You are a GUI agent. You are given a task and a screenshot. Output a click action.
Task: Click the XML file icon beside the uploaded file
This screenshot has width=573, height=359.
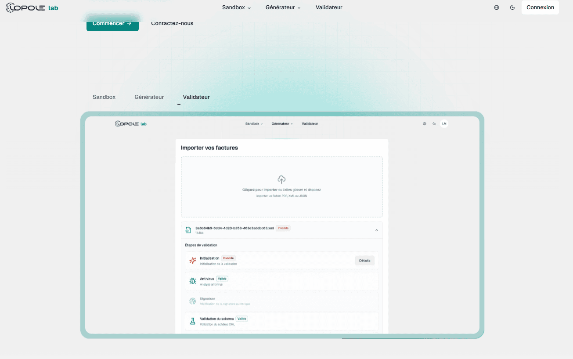188,230
